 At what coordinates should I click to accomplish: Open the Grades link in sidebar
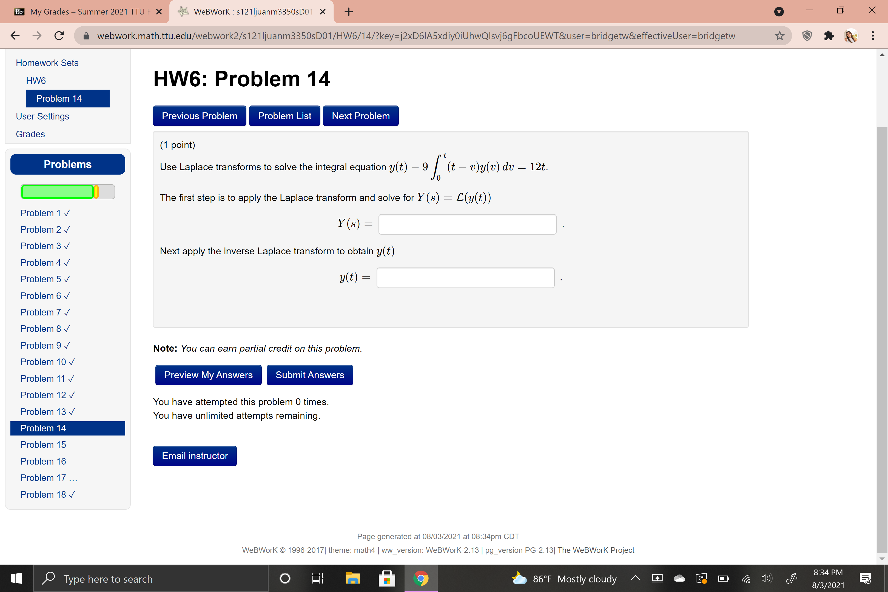[30, 134]
